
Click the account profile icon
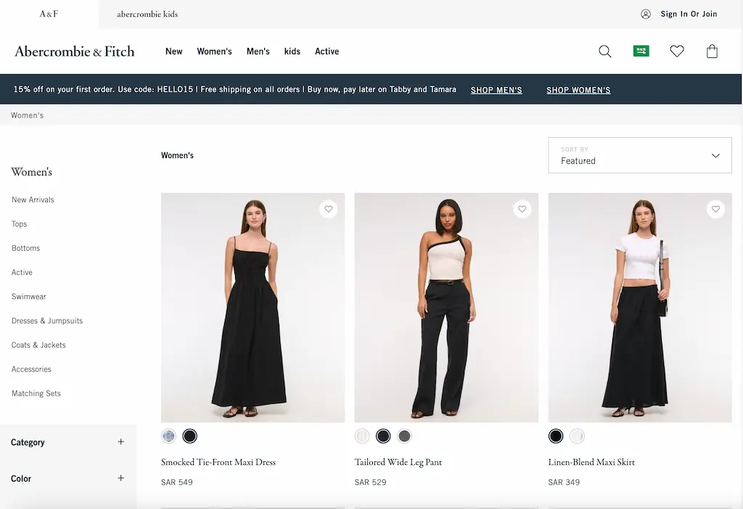pyautogui.click(x=645, y=15)
